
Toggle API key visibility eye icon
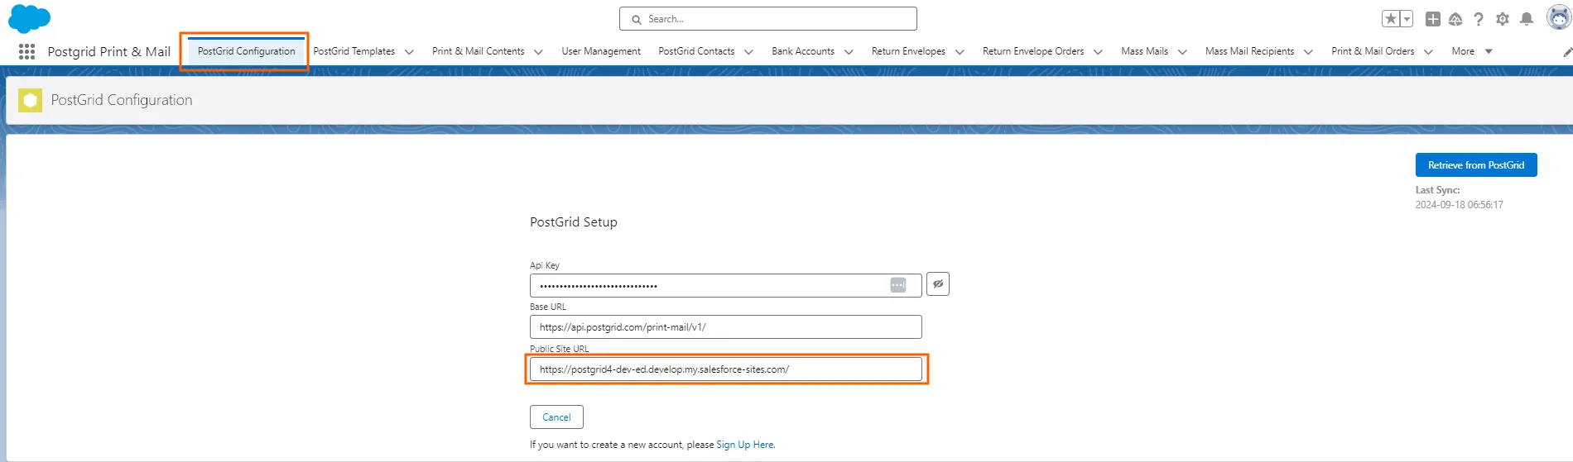pos(937,284)
